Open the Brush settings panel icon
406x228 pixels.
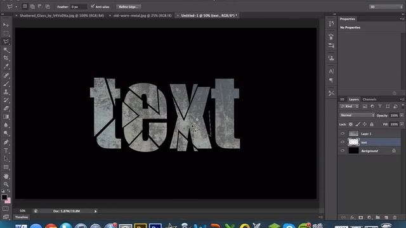pyautogui.click(x=331, y=46)
